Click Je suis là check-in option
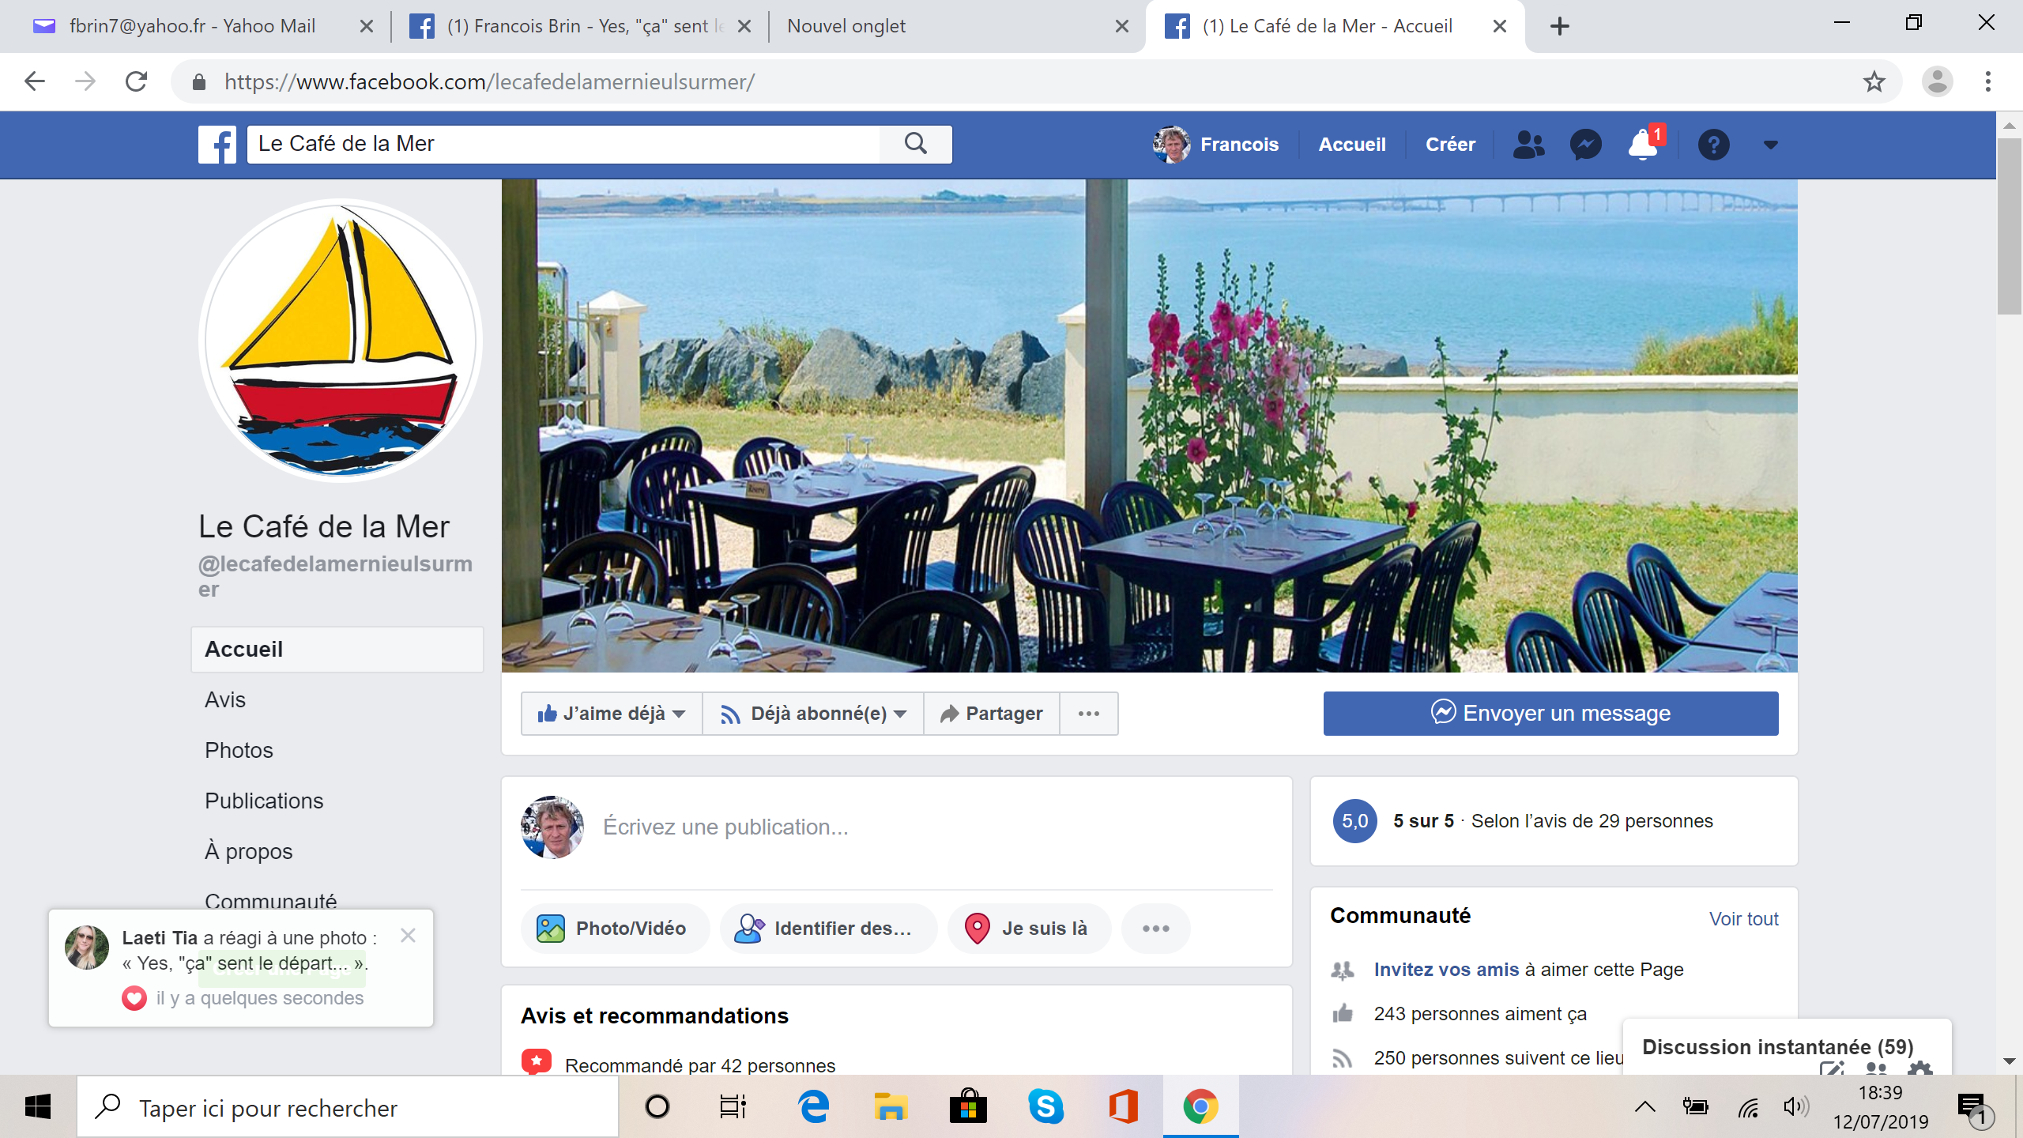The height and width of the screenshot is (1138, 2023). pyautogui.click(x=1029, y=929)
